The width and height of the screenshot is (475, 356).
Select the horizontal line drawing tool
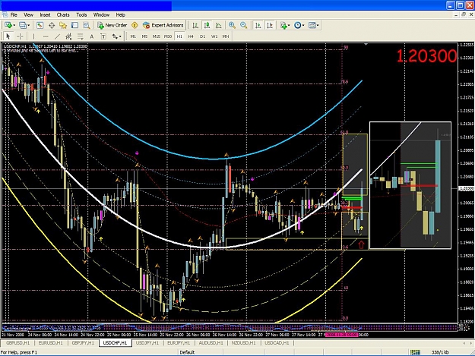pos(46,36)
